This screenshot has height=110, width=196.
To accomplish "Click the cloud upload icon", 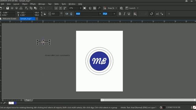I will [16, 8].
